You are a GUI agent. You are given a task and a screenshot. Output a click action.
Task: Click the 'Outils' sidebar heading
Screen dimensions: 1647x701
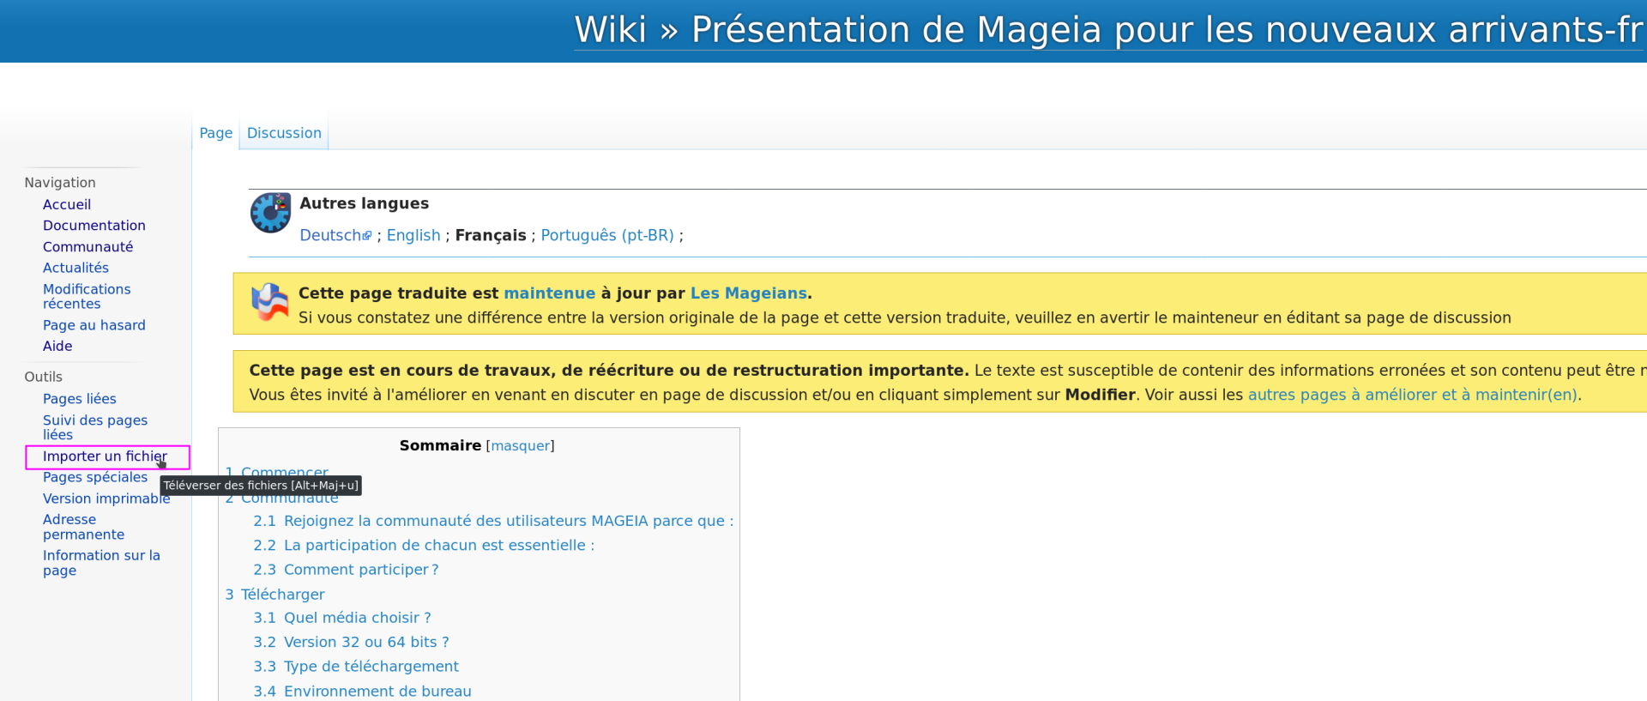pos(43,377)
